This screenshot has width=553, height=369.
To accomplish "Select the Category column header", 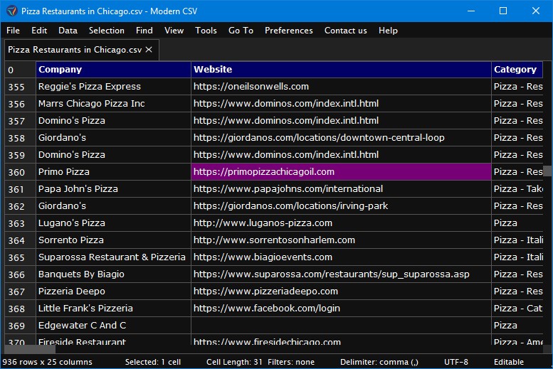I will (x=517, y=70).
